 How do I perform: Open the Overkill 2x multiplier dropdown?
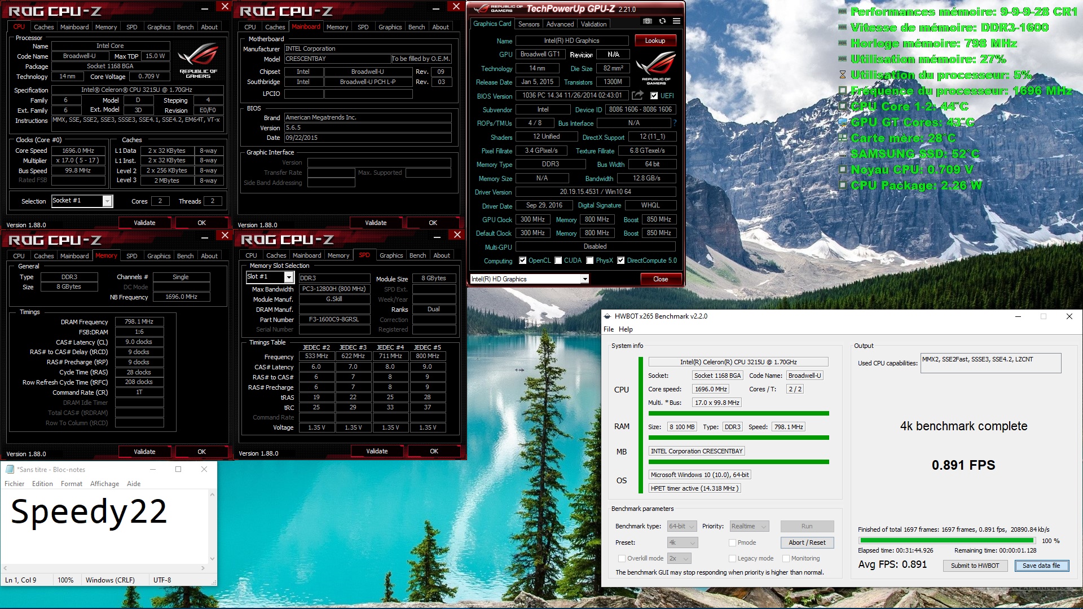pos(679,558)
